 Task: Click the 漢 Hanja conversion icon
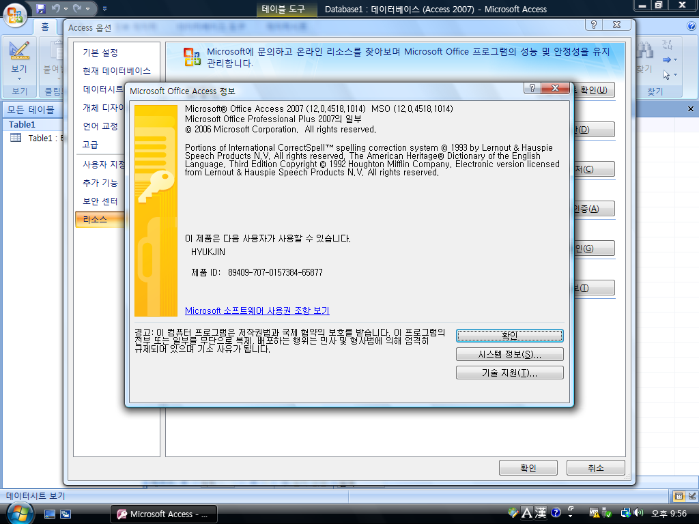click(541, 513)
